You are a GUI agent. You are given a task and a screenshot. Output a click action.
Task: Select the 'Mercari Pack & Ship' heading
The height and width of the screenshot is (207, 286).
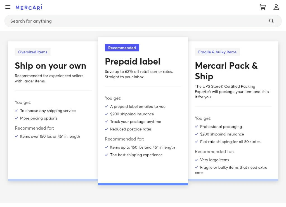coord(226,71)
